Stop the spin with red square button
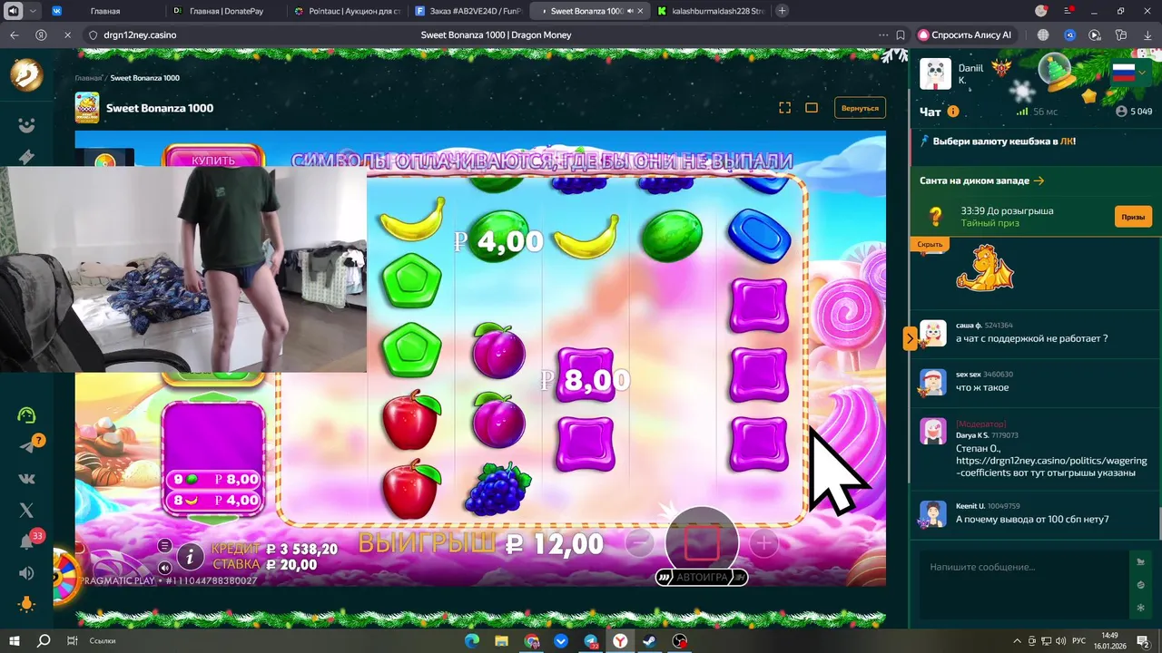This screenshot has height=653, width=1162. coord(702,542)
